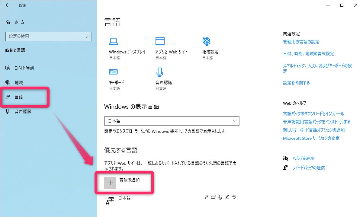The width and height of the screenshot is (363, 217).
Task: Select the 日本語 language list entry
Action: [x=124, y=198]
